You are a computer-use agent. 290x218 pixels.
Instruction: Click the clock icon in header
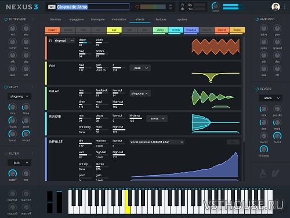point(183,5)
